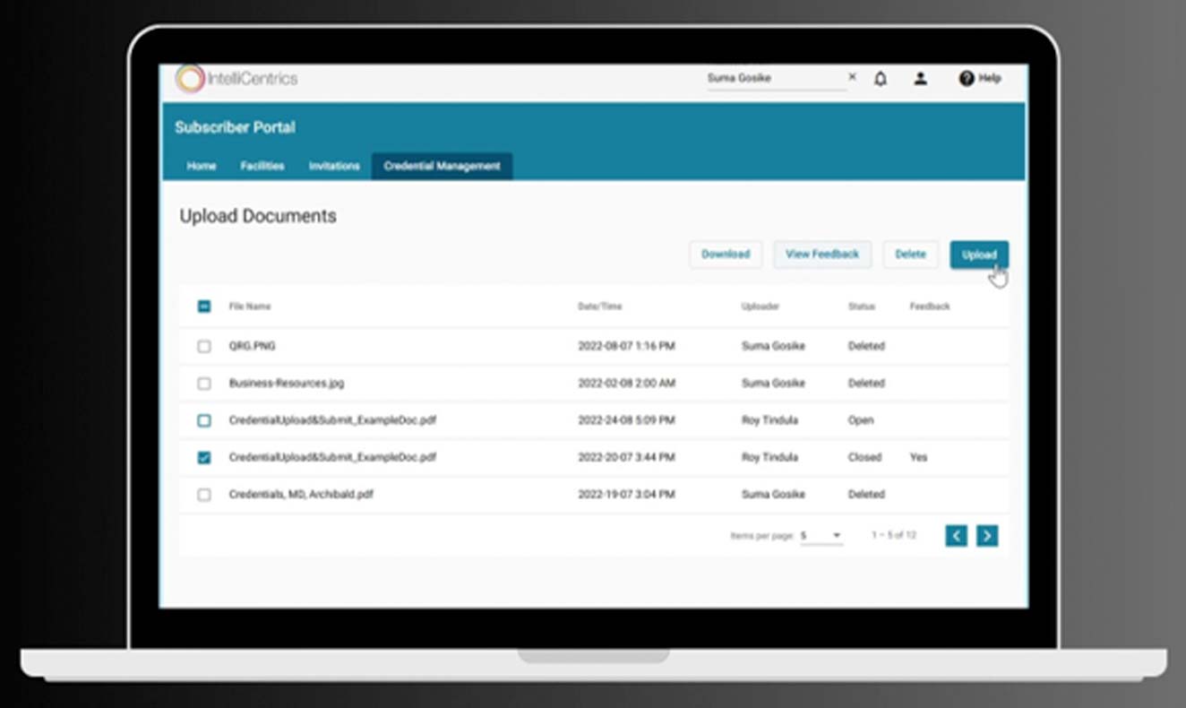
Task: Select the Credentials, MD, Archibald.pdf file name
Action: [x=301, y=495]
